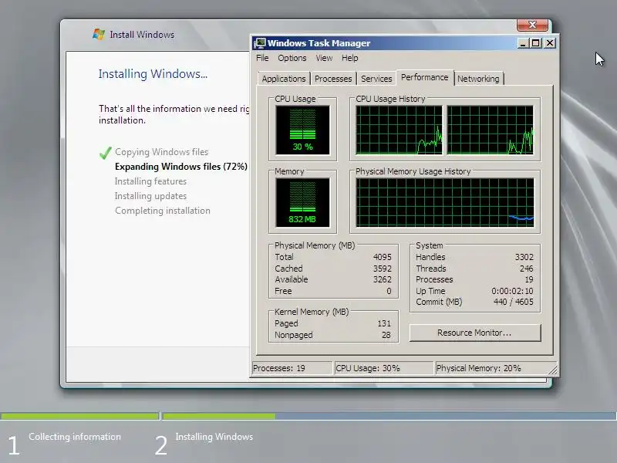Click the Task Manager resize grip corner
Viewport: 617px width, 463px height.
click(x=553, y=370)
